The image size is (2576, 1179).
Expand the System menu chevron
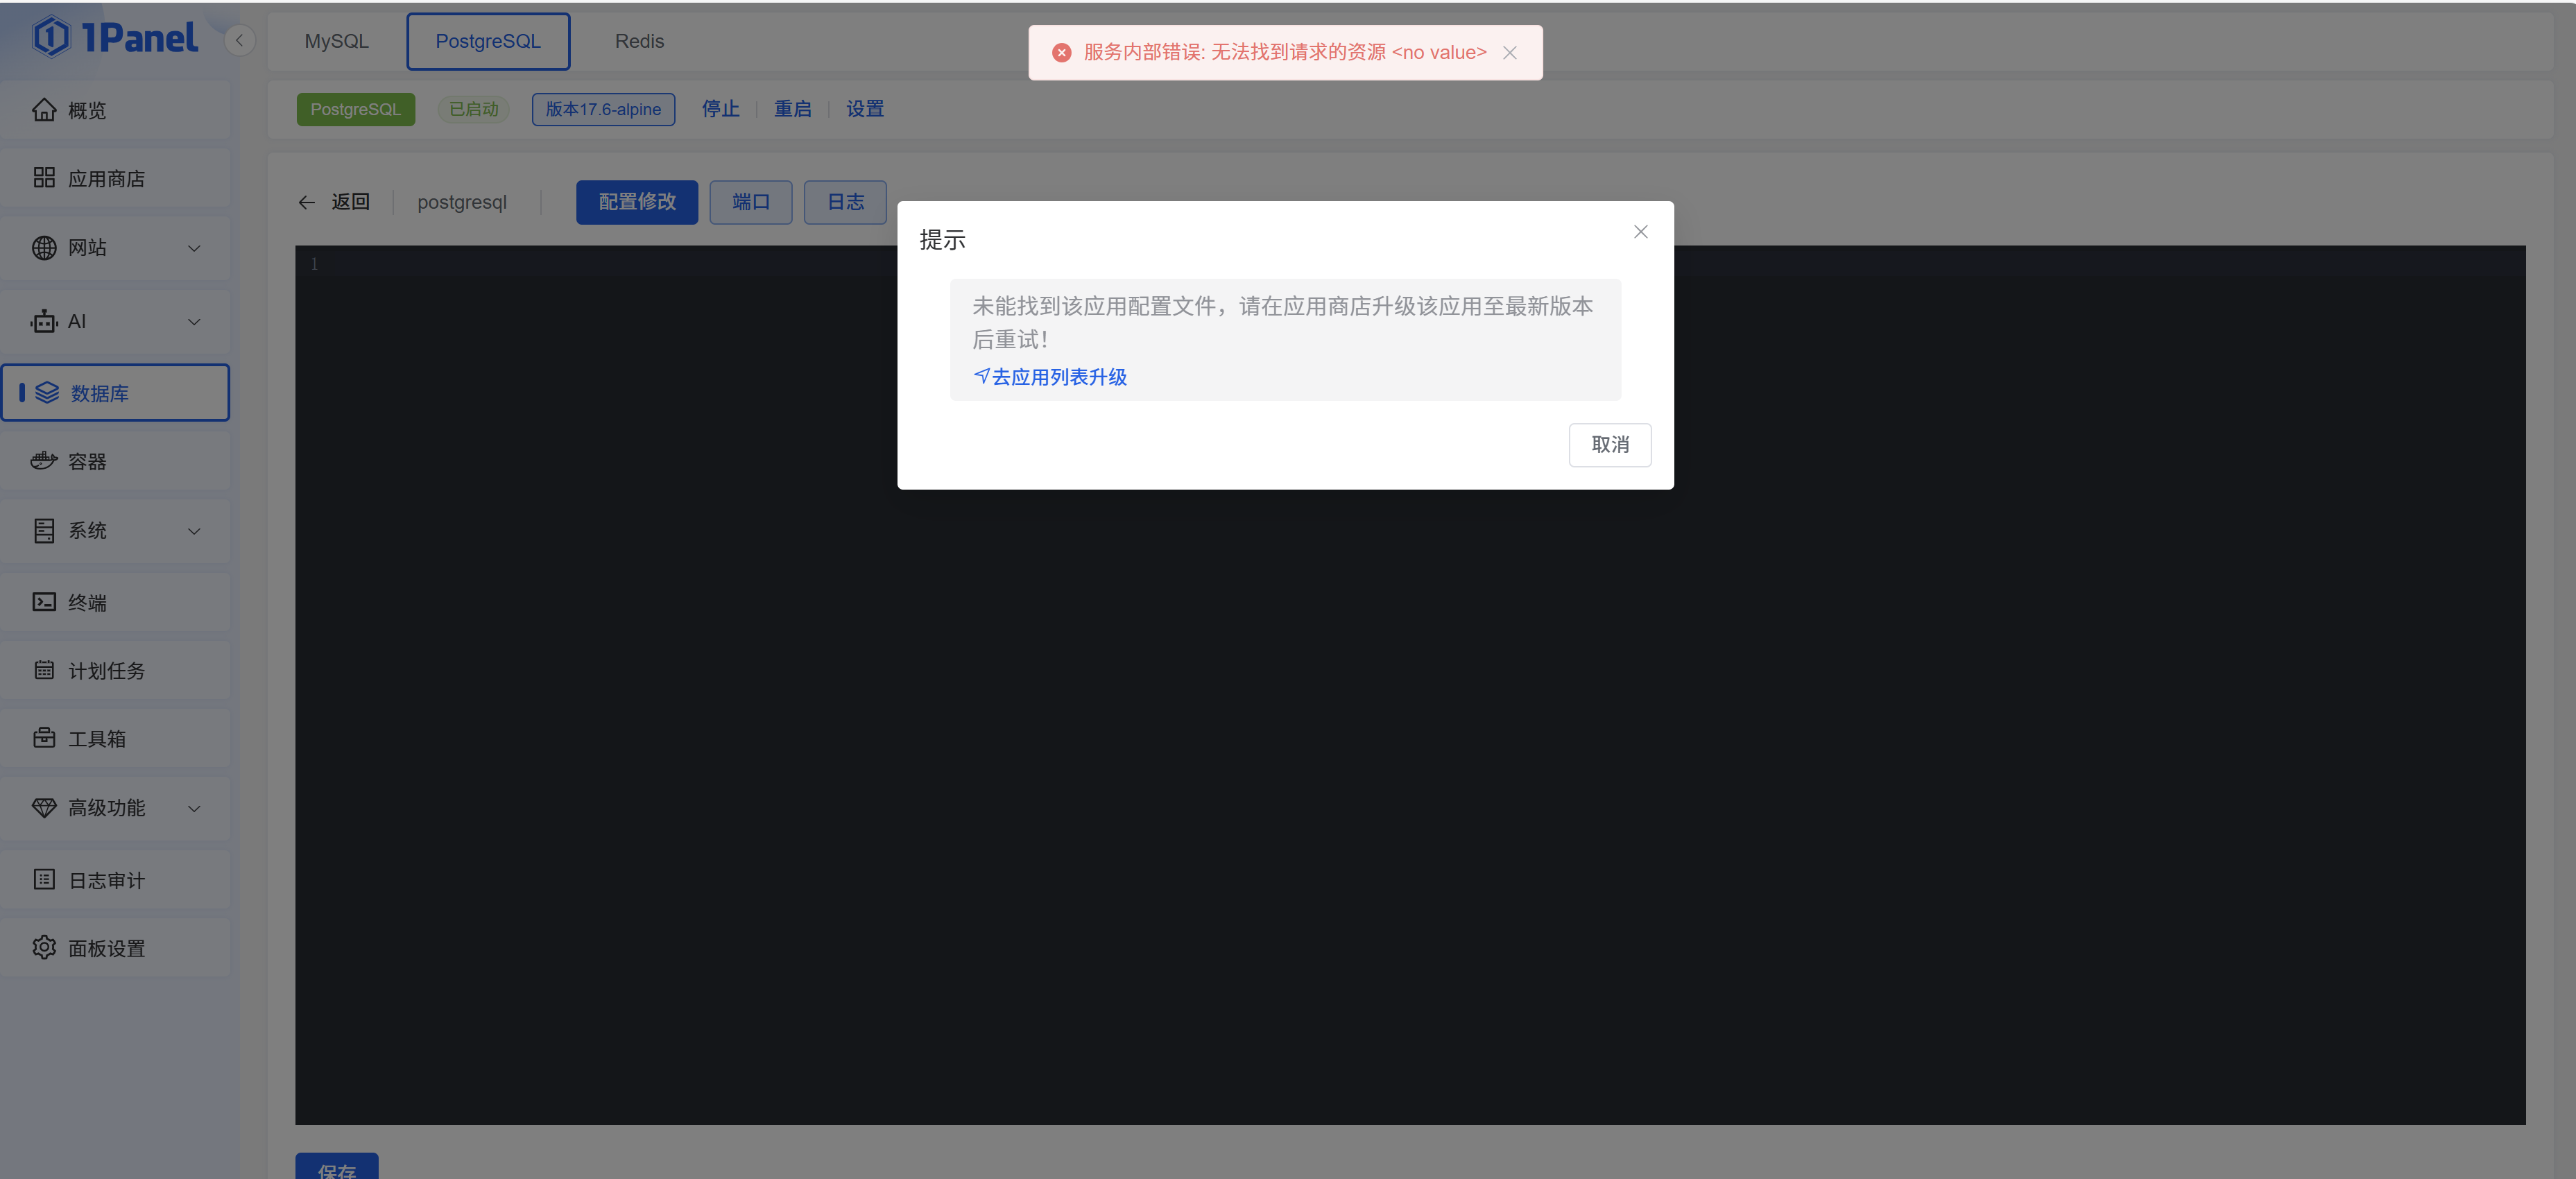(194, 531)
